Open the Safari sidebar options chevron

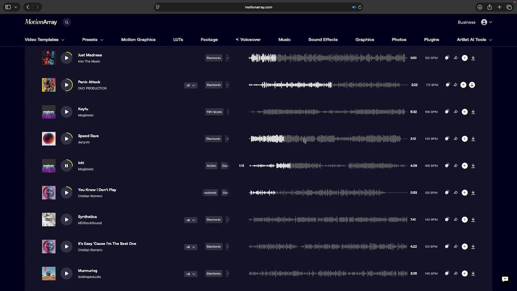16,7
